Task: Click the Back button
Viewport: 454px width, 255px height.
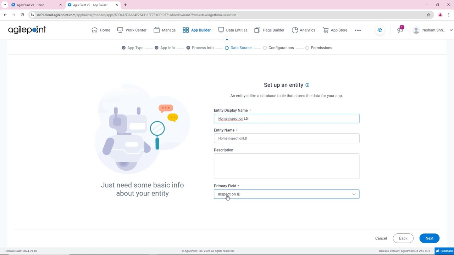Action: (403, 238)
